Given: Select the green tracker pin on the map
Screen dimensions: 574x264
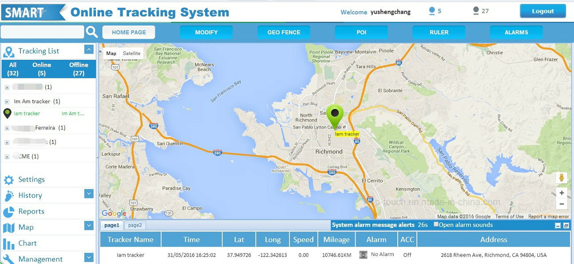Looking at the screenshot, I should (335, 116).
